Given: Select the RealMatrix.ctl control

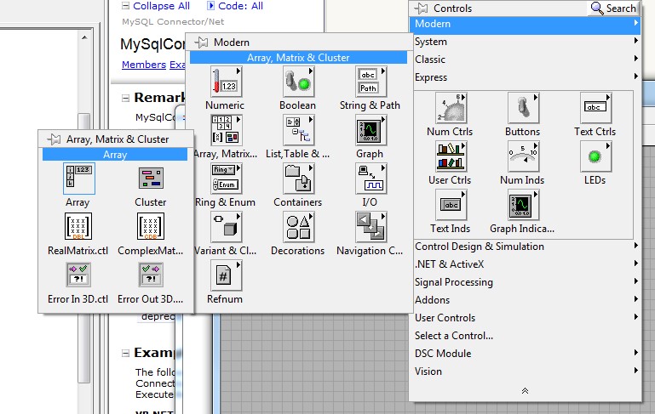Looking at the screenshot, I should pos(78,227).
